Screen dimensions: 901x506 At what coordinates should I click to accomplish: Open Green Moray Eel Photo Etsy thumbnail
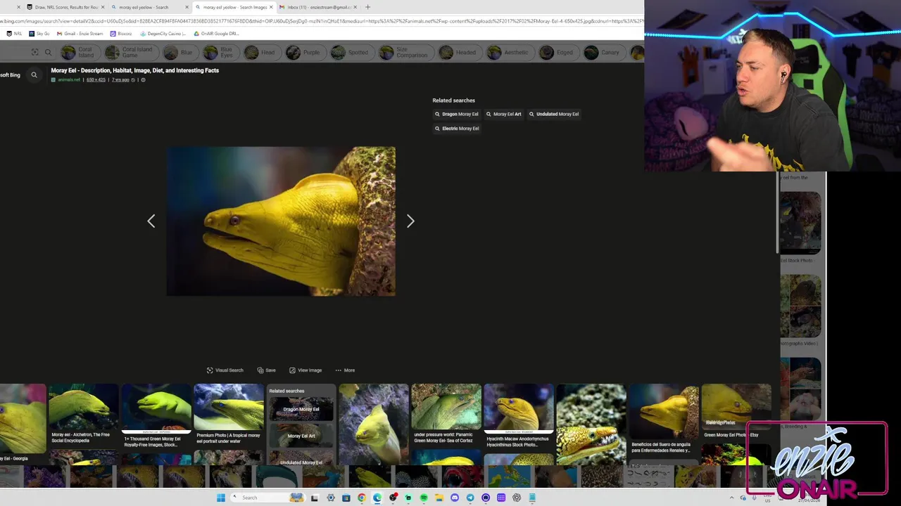click(x=736, y=412)
